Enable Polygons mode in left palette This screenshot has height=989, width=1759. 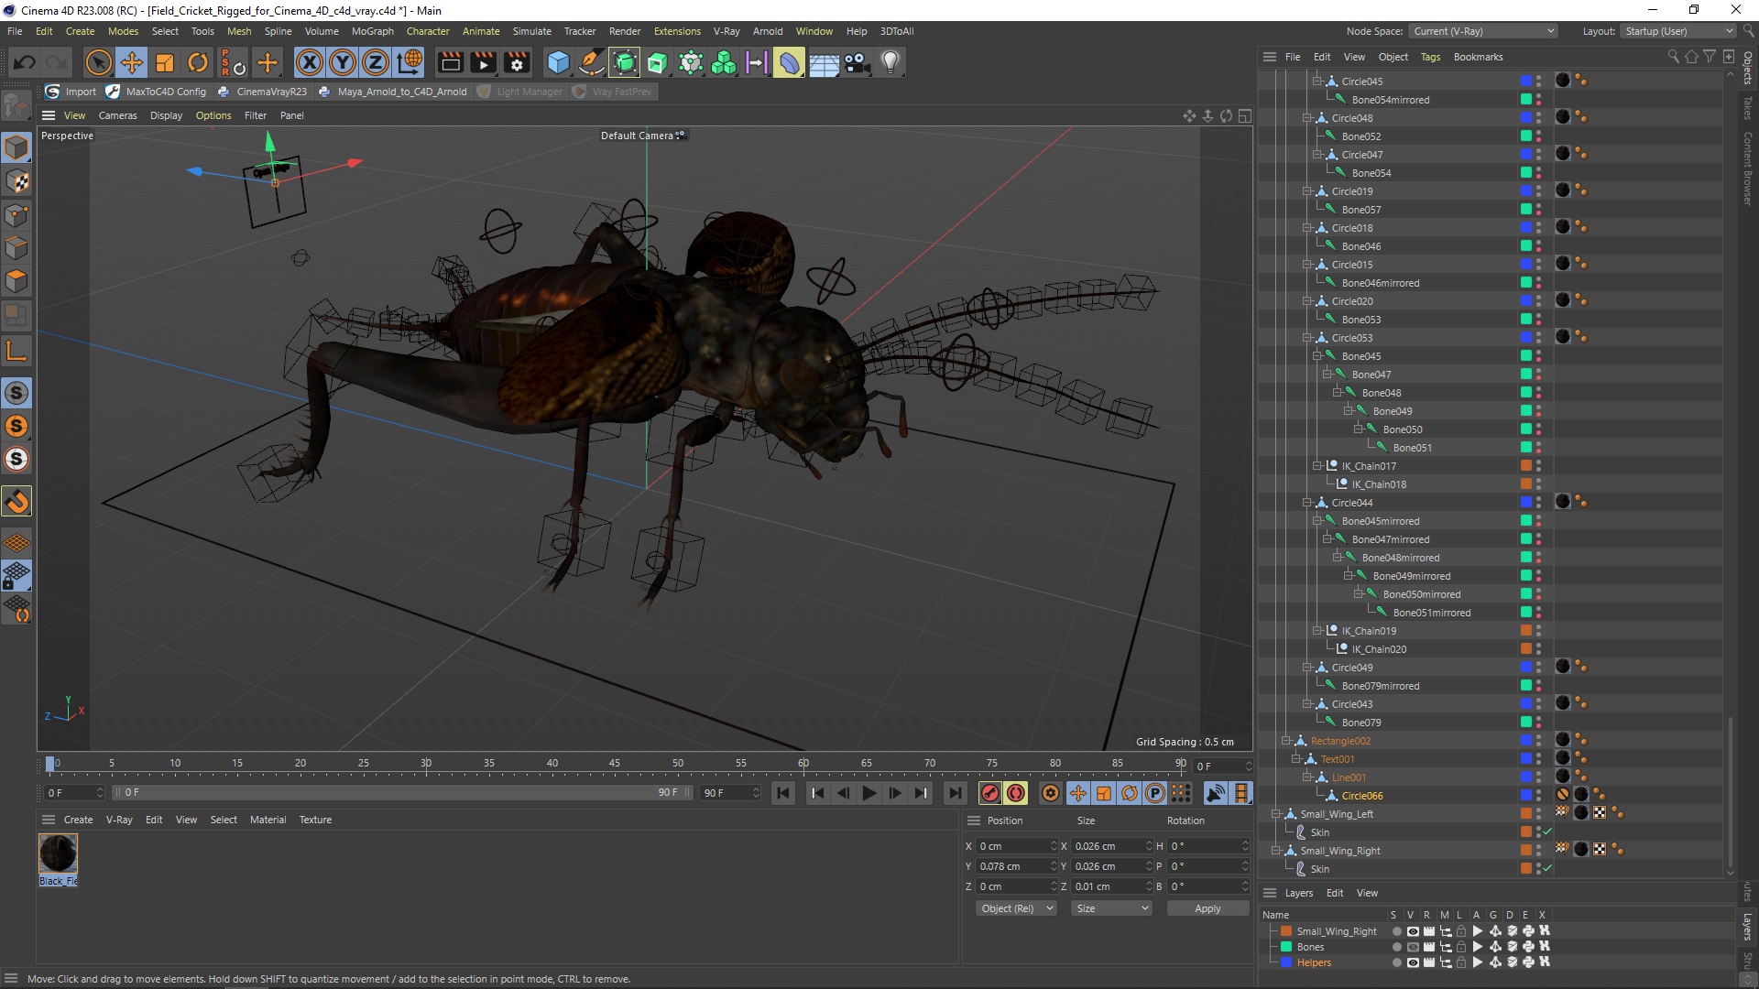coord(16,281)
